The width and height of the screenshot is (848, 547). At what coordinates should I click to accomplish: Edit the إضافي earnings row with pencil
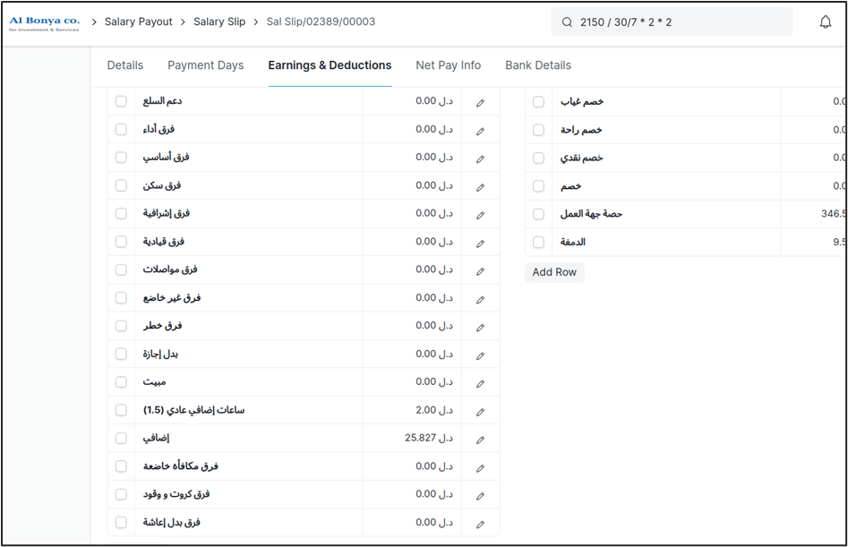tap(480, 440)
